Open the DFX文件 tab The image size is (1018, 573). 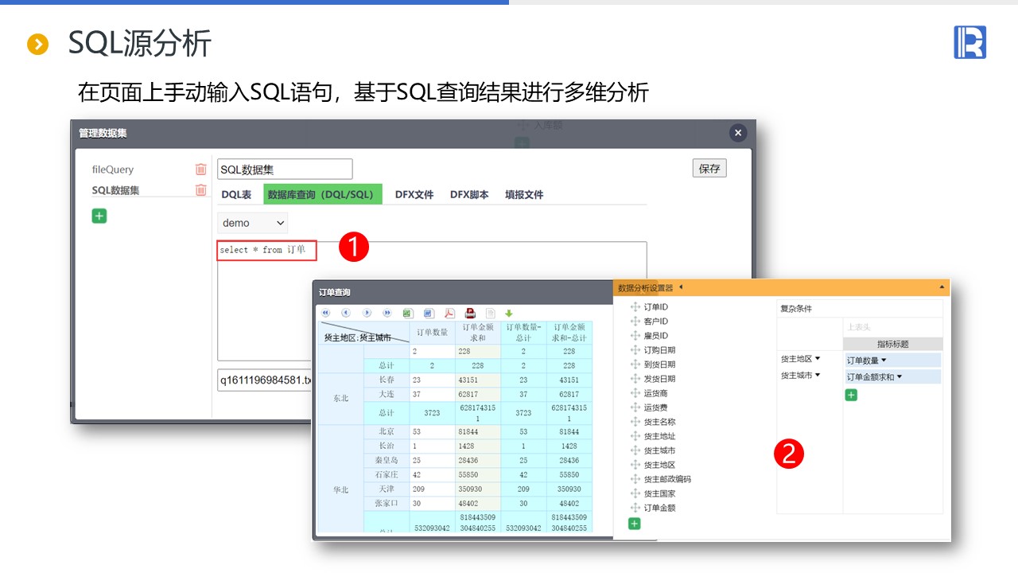tap(414, 194)
